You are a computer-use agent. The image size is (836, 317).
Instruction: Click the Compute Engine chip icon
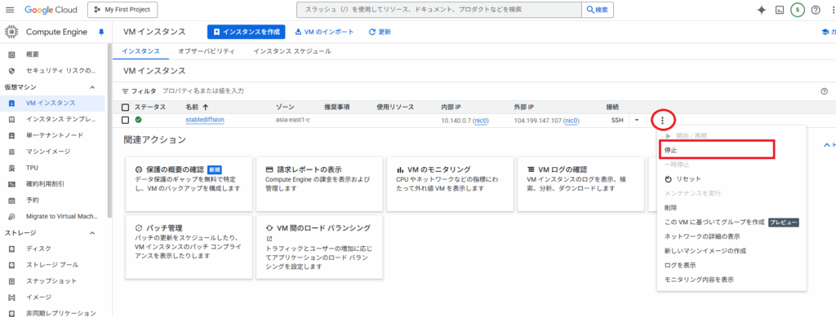(x=11, y=32)
